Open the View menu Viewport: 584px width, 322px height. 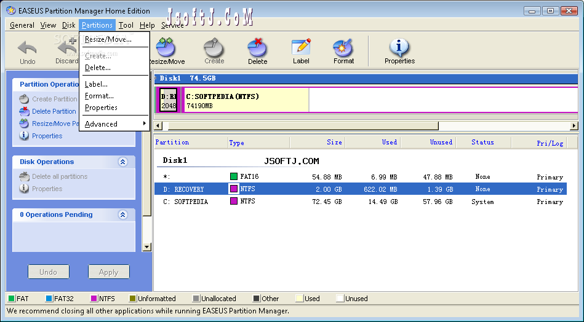48,25
